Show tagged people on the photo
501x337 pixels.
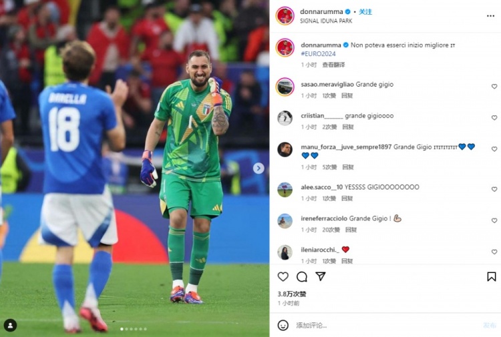(x=10, y=325)
